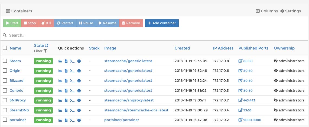Open stats chart icon for Steam container
The width and height of the screenshot is (309, 127).
tap(60, 61)
